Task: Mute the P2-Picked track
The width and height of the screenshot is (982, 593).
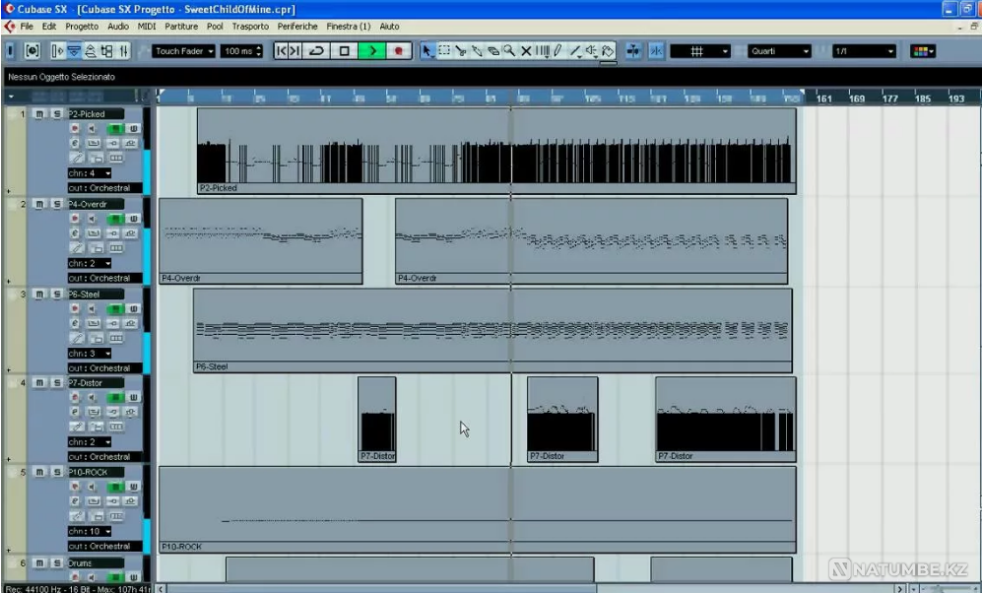Action: (x=39, y=114)
